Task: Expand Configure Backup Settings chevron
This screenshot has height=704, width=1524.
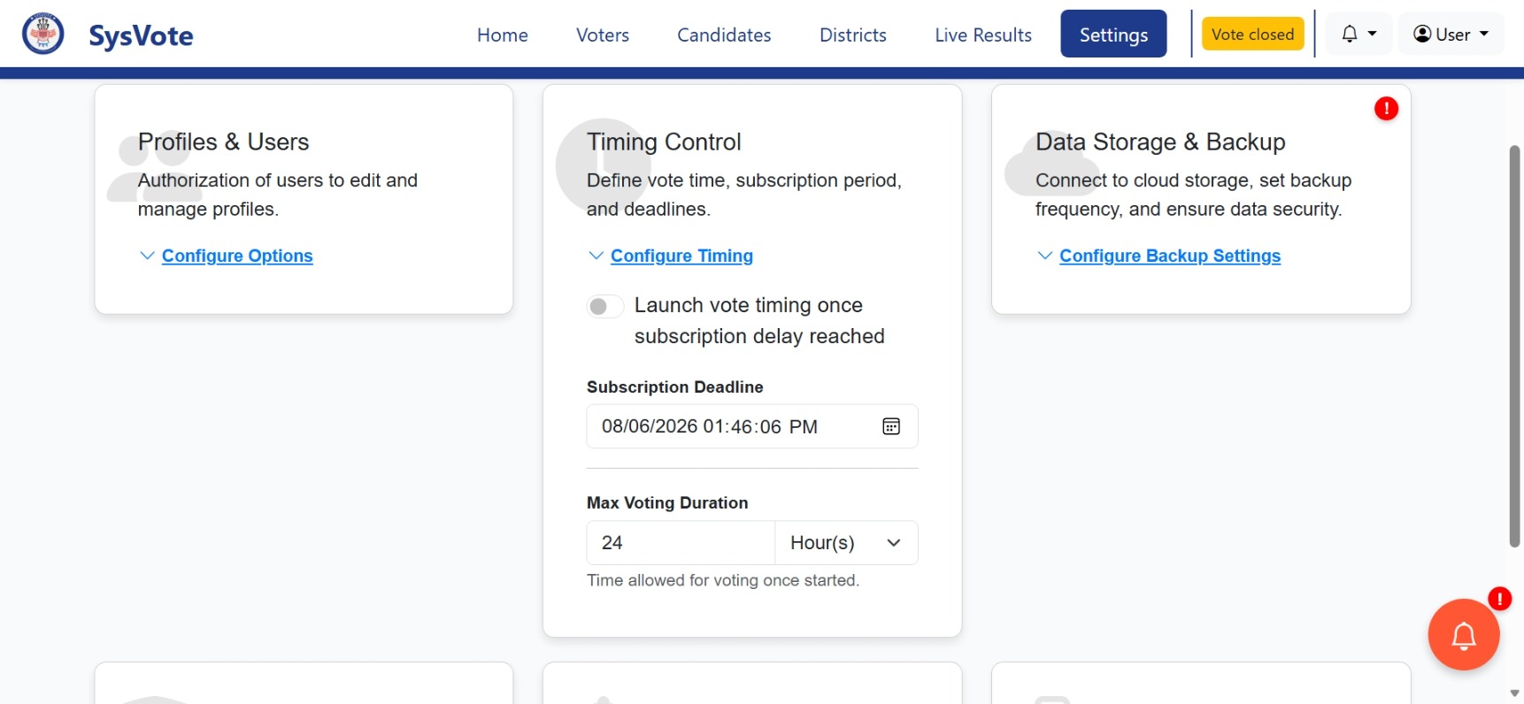Action: tap(1044, 256)
